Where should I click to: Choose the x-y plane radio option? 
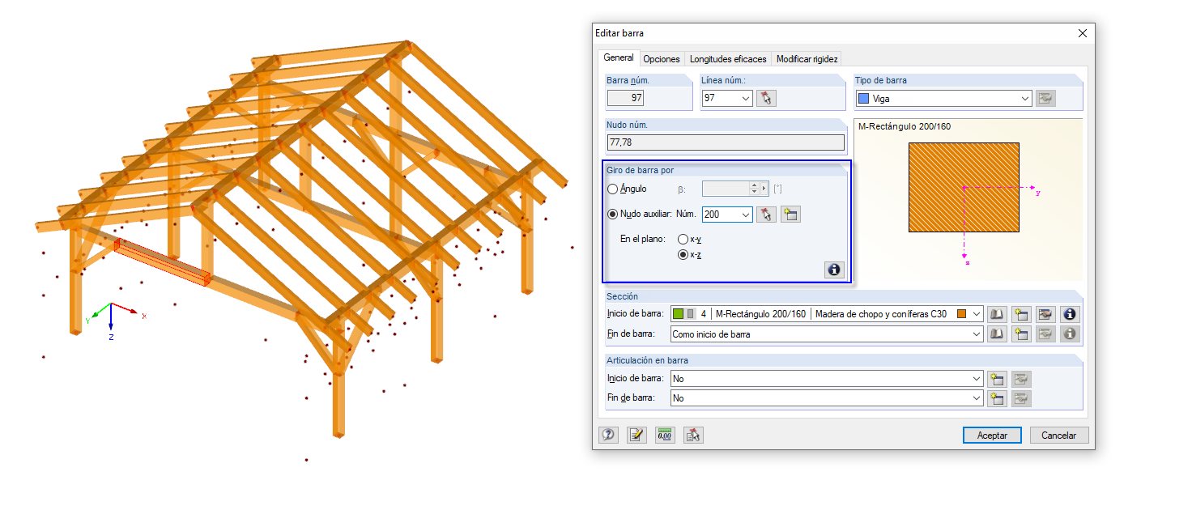pyautogui.click(x=682, y=239)
